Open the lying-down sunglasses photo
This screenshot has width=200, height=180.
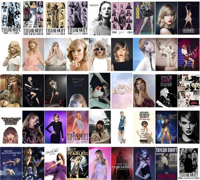coord(100,91)
